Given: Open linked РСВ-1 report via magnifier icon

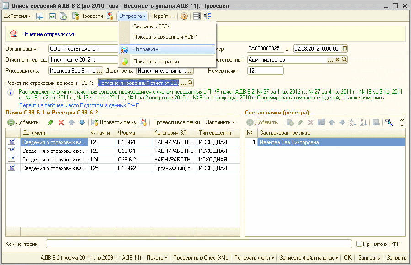Looking at the screenshot, I should coord(190,83).
